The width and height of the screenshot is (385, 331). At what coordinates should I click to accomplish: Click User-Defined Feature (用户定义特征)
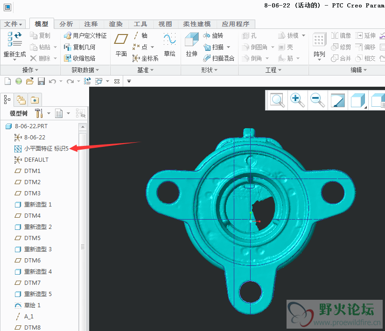pos(85,35)
